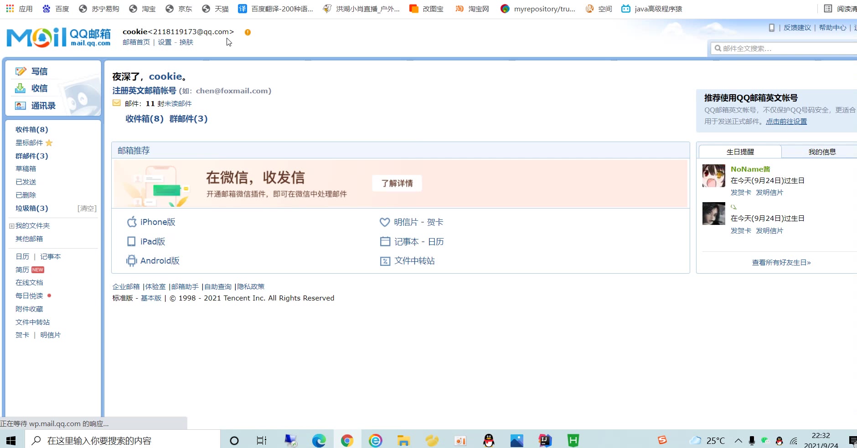857x448 pixels.
Task: Click the 帮助中心 link in the header
Action: (x=832, y=28)
